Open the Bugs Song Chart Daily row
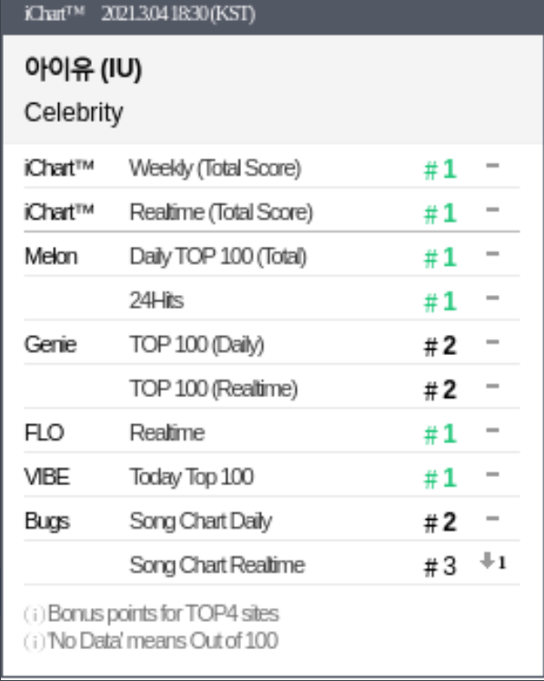Screen dimensions: 544x681 click(272, 521)
